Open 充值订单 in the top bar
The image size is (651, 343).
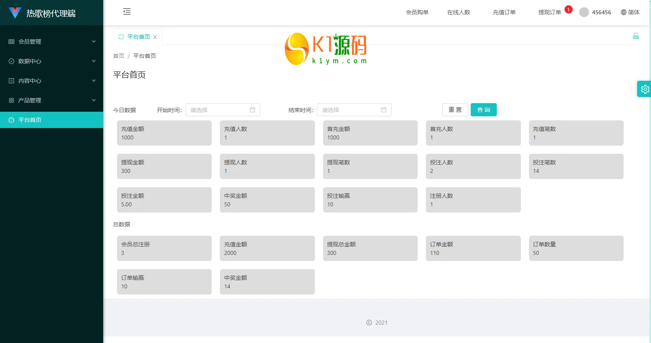tap(504, 12)
